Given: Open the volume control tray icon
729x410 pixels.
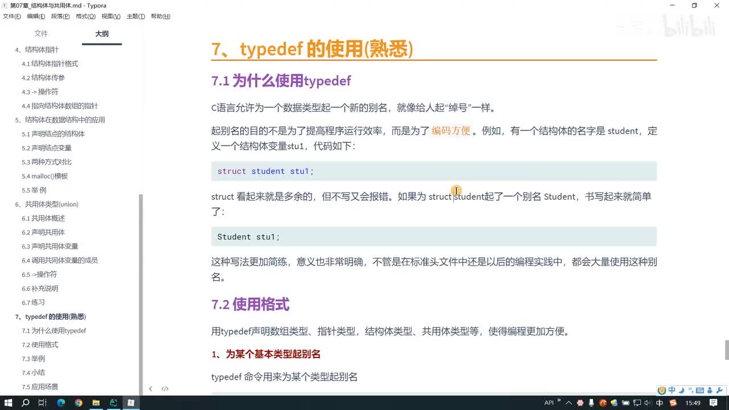Looking at the screenshot, I should pos(648,403).
